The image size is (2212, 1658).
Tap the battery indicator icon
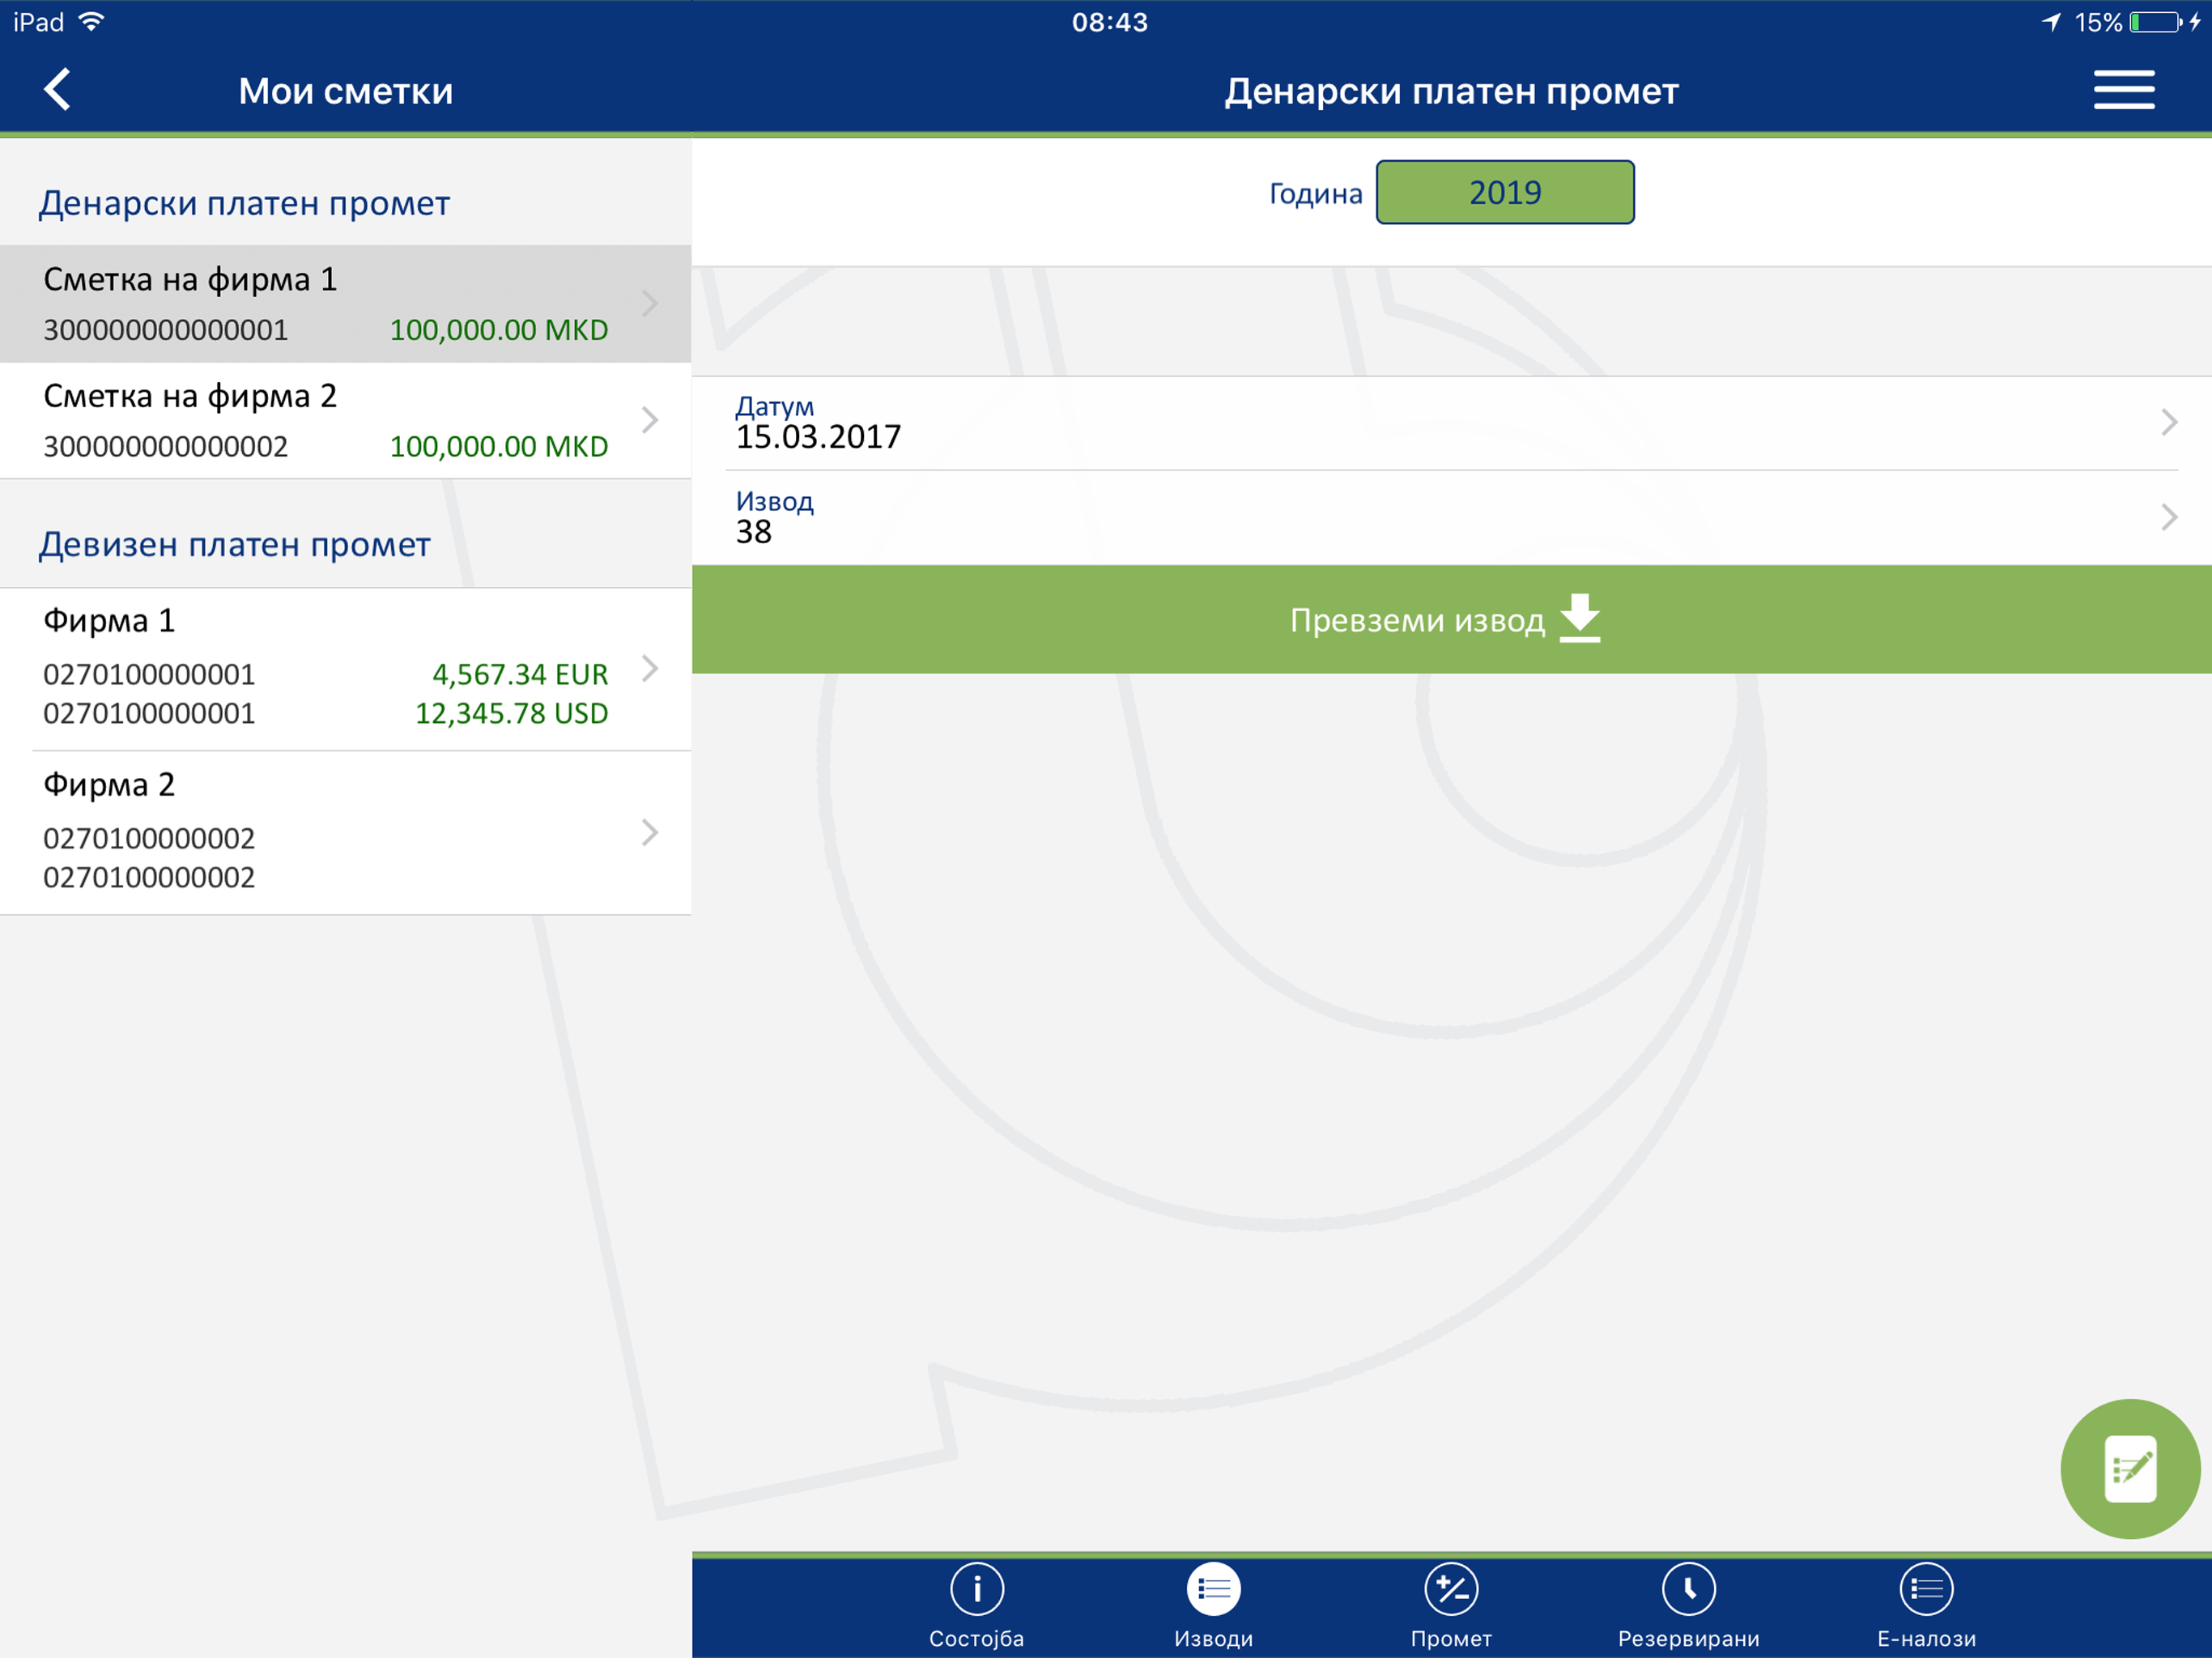coord(2155,22)
